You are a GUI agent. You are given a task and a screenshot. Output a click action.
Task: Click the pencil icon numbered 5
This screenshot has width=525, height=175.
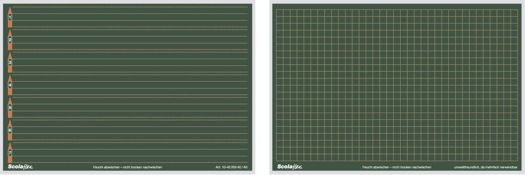(x=10, y=107)
